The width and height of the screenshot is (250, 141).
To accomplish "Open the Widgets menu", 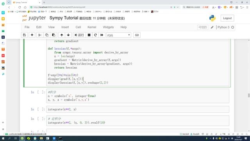I will coord(108,27).
